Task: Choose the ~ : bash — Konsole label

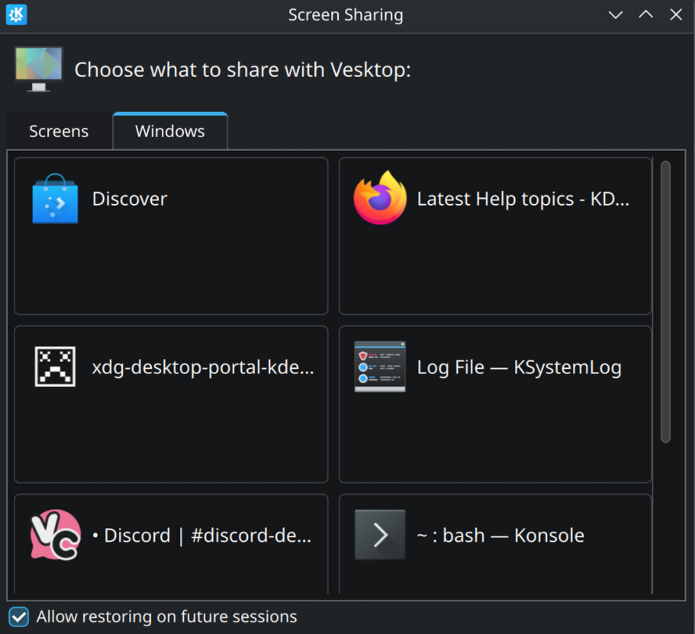Action: click(500, 535)
